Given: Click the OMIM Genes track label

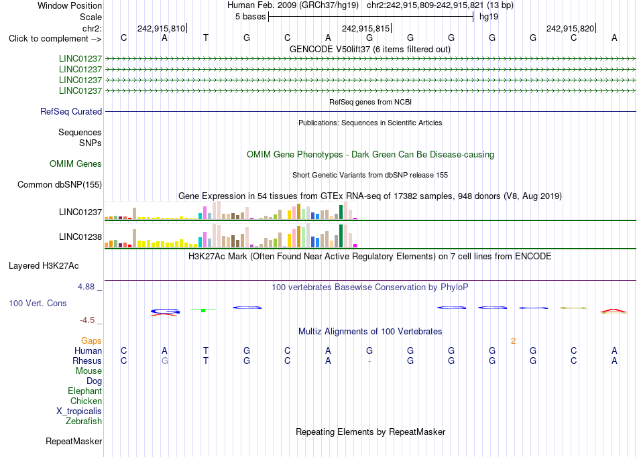Looking at the screenshot, I should (76, 164).
